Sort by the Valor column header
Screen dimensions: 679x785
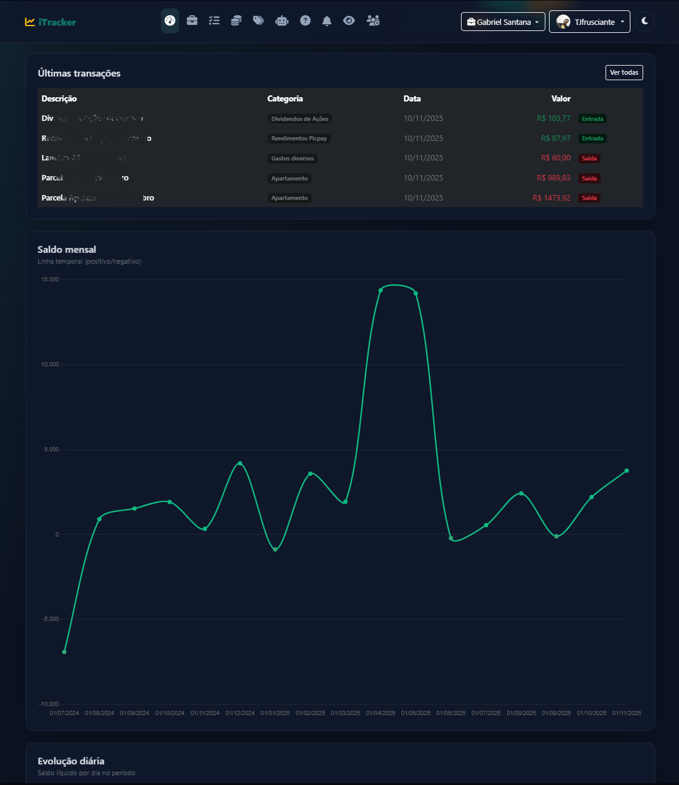(561, 98)
